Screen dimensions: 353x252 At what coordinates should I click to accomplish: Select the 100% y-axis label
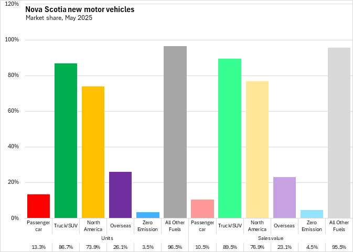click(12, 40)
